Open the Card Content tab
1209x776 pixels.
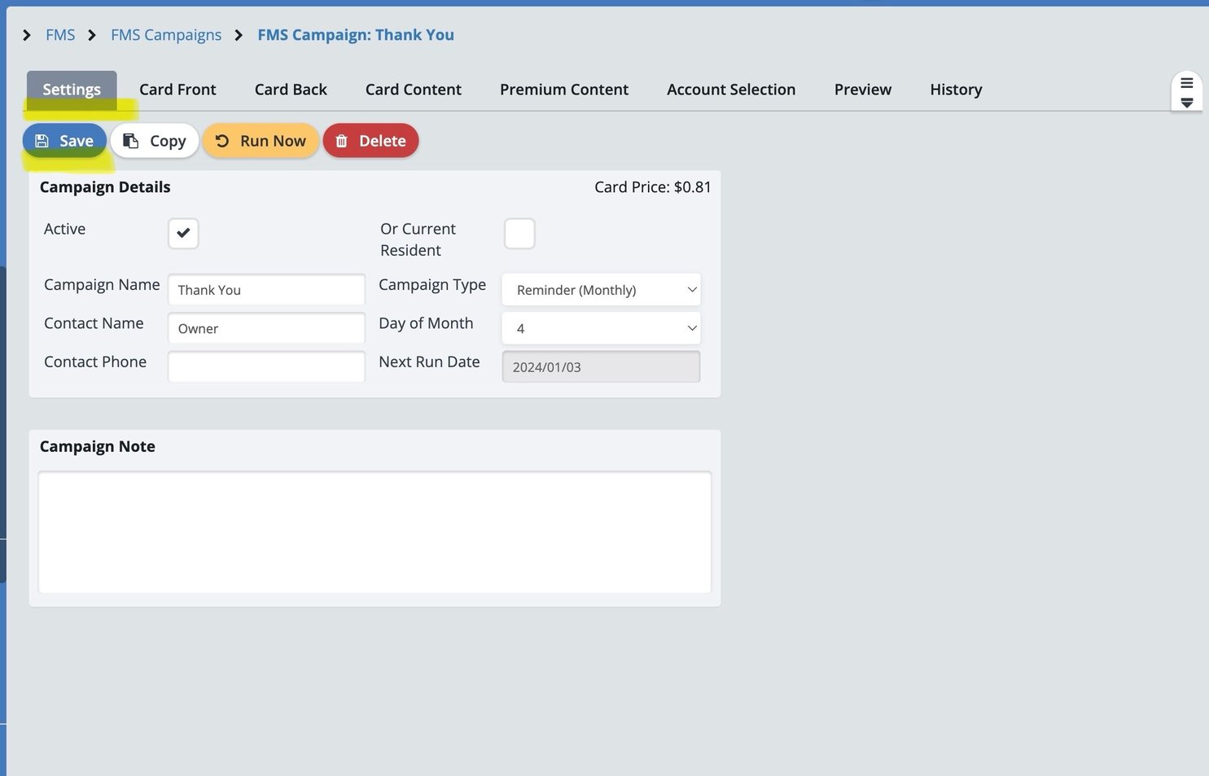pos(414,90)
